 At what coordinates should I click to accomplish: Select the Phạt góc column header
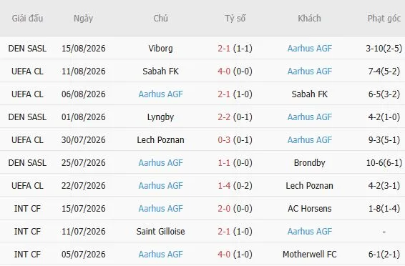384,19
